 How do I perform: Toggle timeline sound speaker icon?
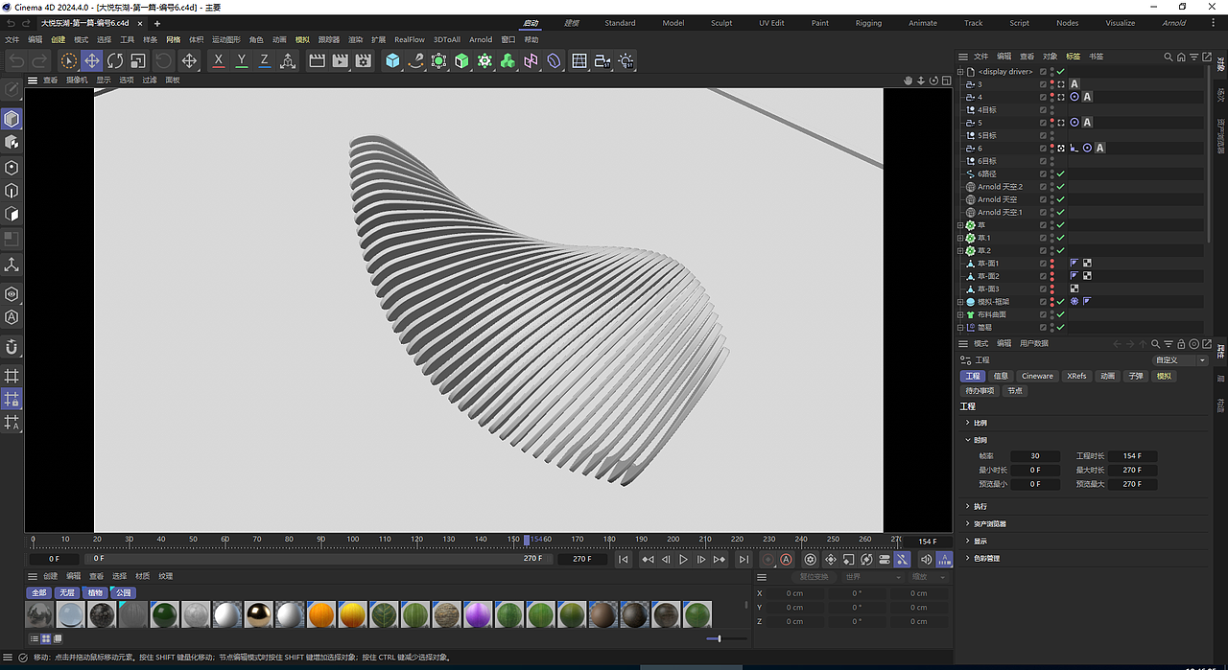point(926,559)
